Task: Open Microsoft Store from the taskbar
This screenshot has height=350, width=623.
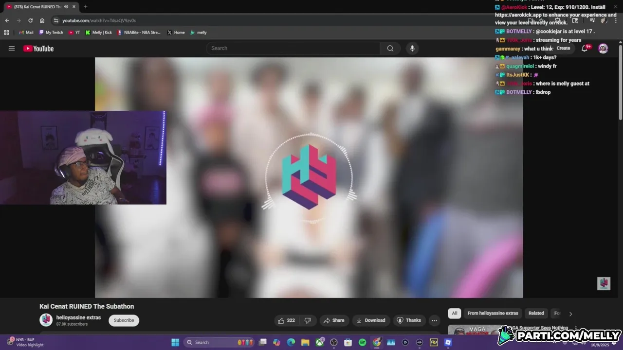Action: pos(348,342)
